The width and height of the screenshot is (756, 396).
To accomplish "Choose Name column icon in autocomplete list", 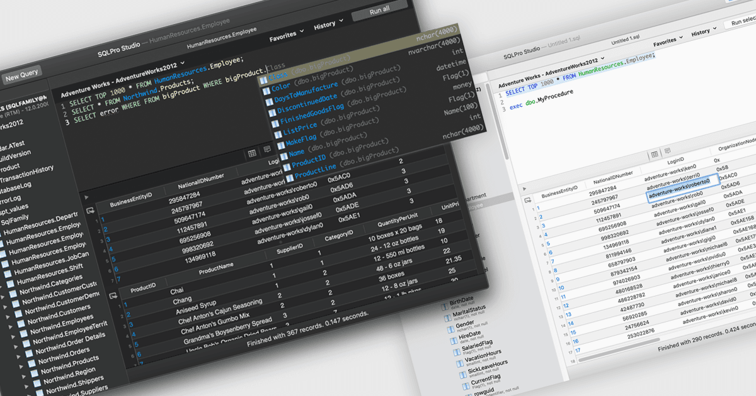I will [x=283, y=157].
